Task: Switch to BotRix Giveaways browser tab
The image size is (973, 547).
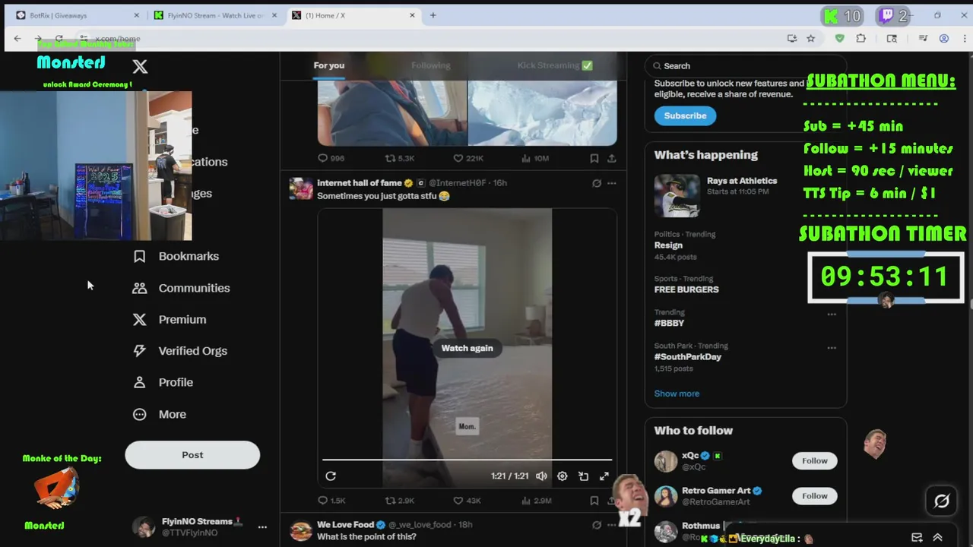Action: point(78,15)
